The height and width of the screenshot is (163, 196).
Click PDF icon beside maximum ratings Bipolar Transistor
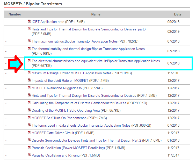(x=29, y=41)
